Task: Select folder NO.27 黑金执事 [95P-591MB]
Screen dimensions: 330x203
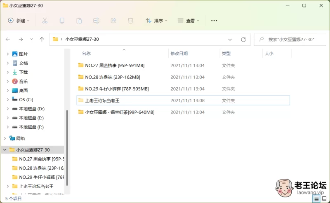Action: 183,65
